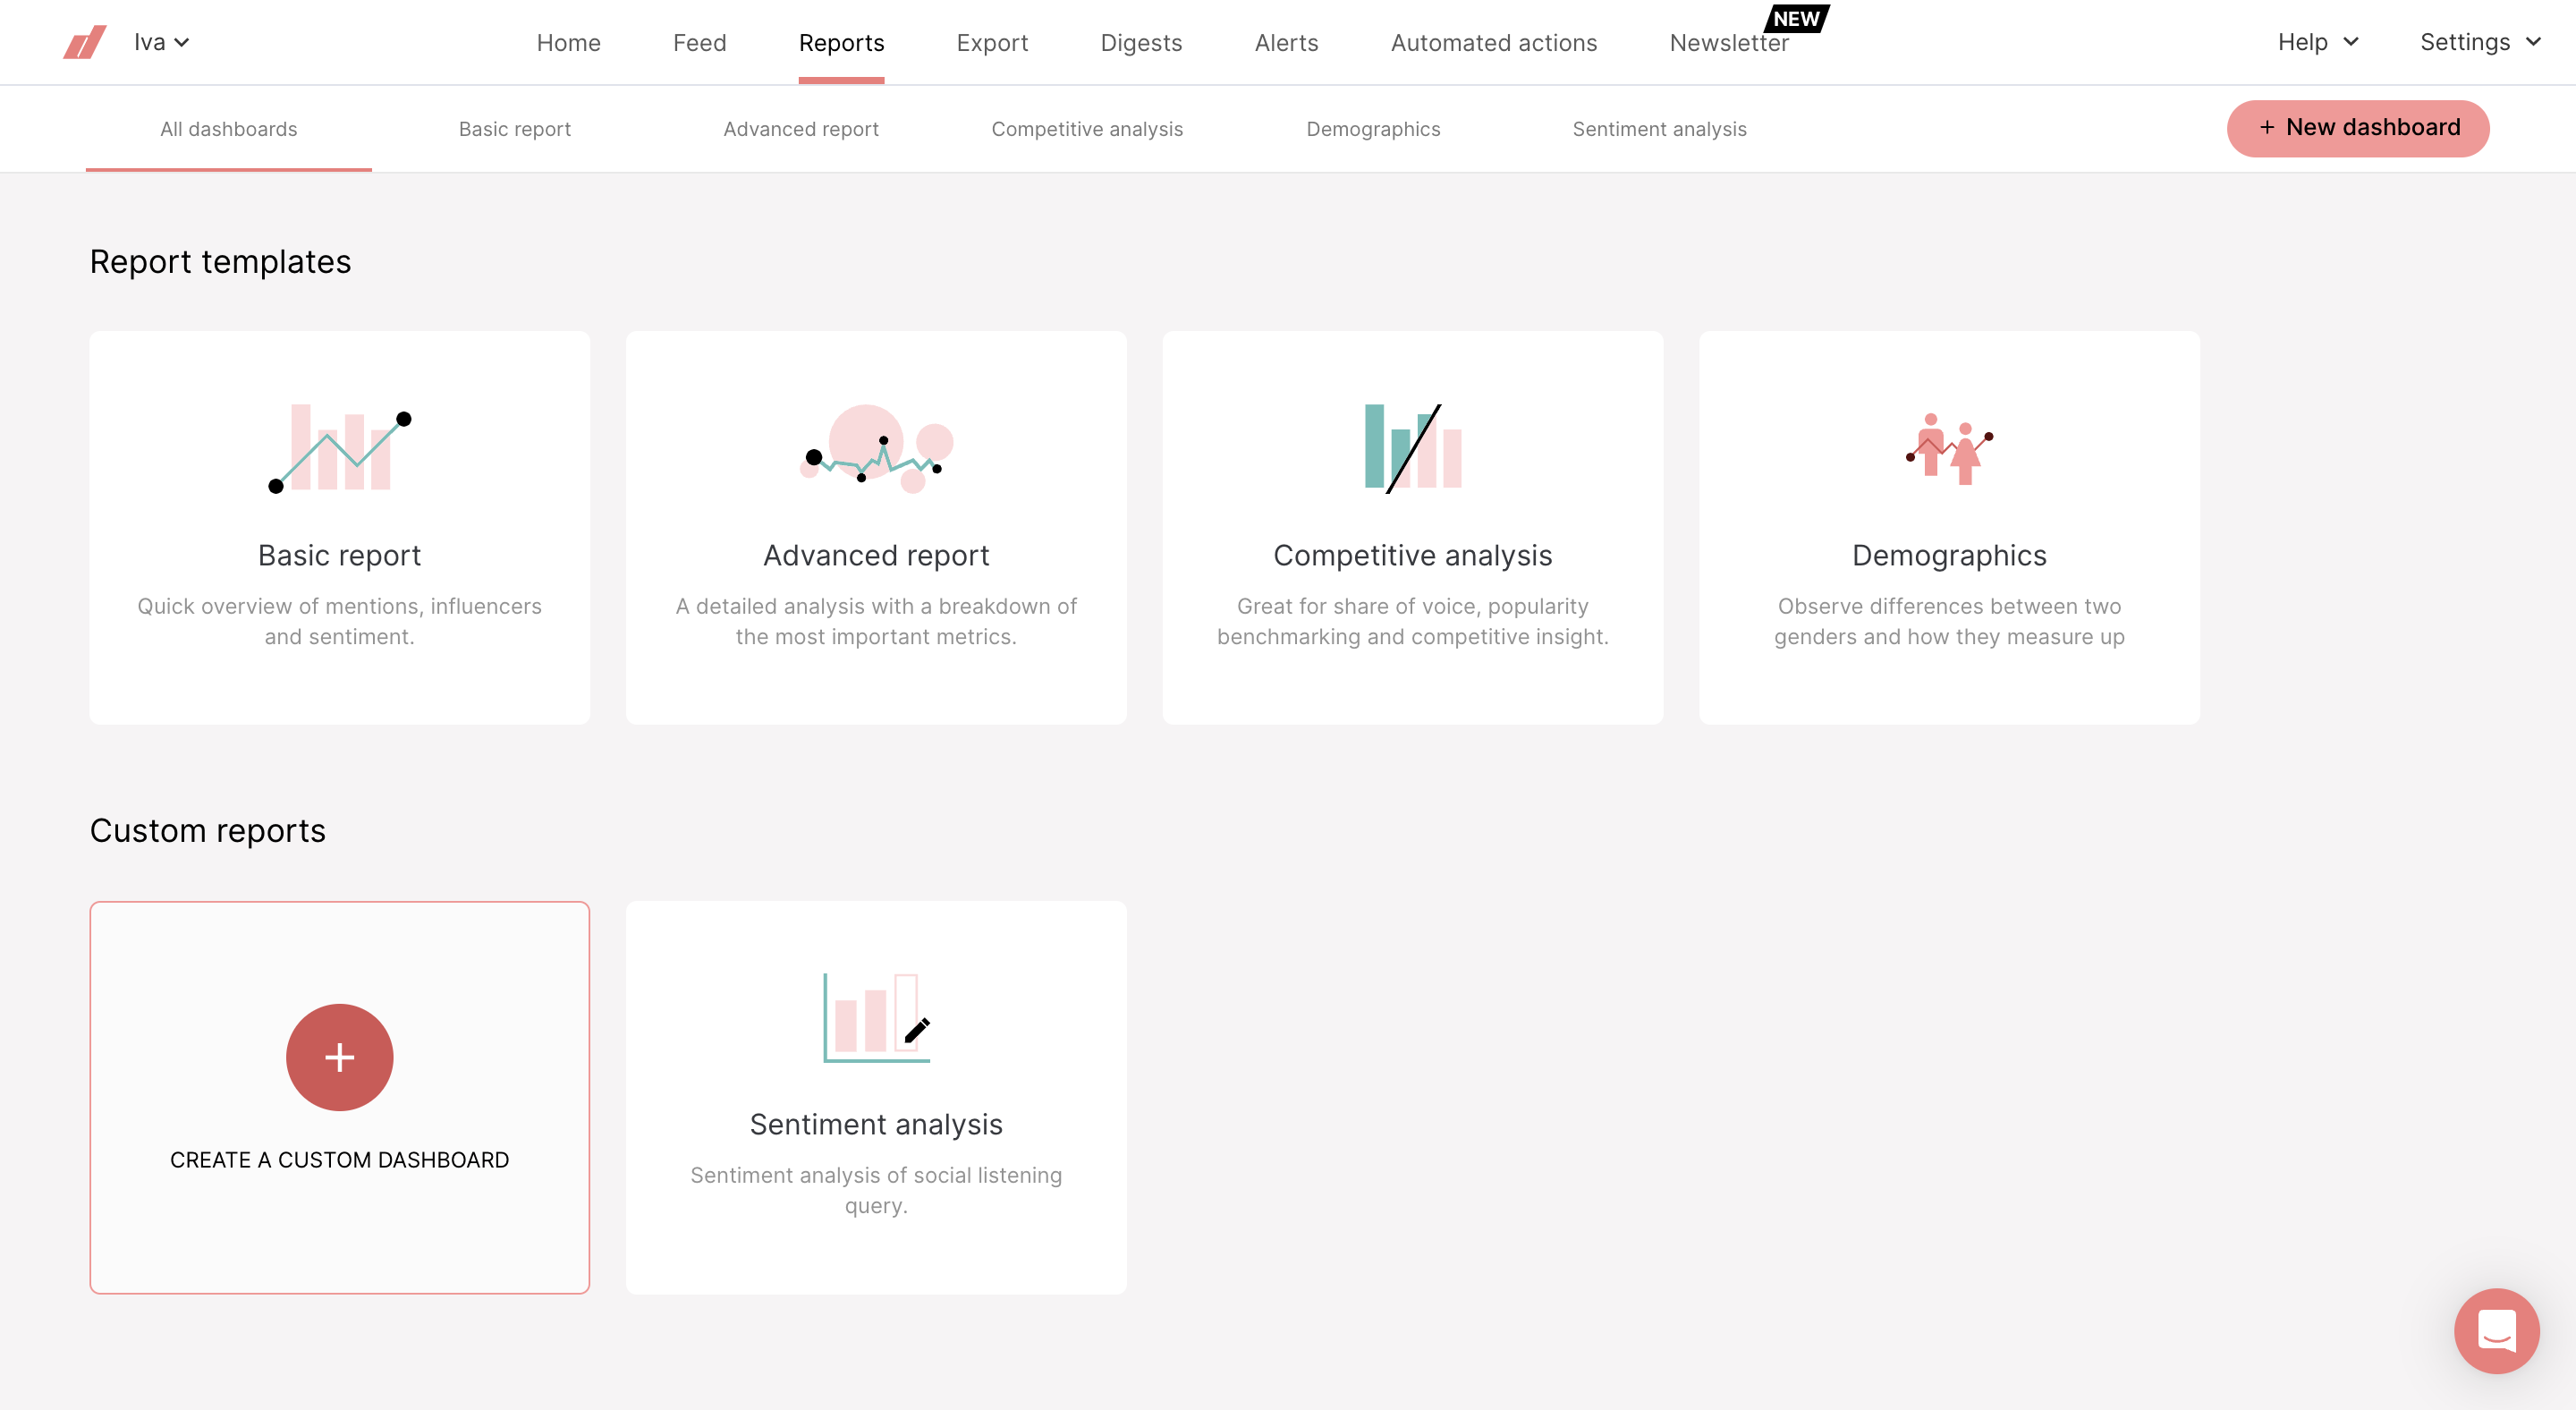This screenshot has width=2576, height=1410.
Task: Click the Demographics people icon
Action: (x=1948, y=449)
